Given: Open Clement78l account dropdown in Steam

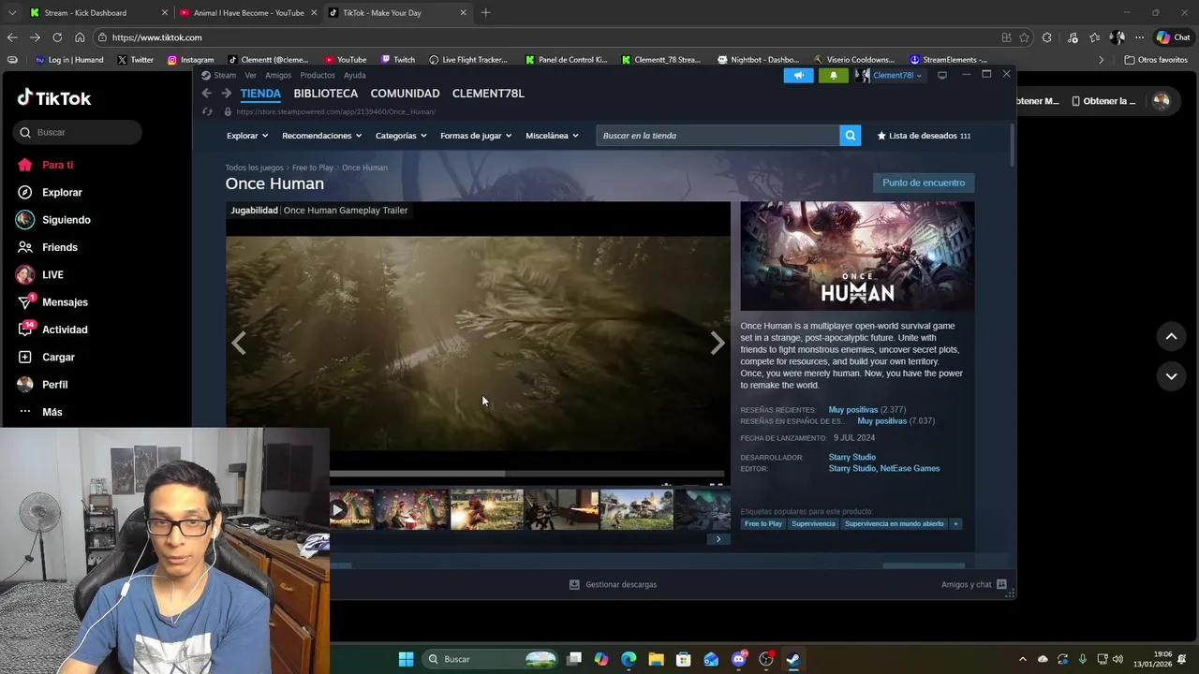Looking at the screenshot, I should [890, 76].
